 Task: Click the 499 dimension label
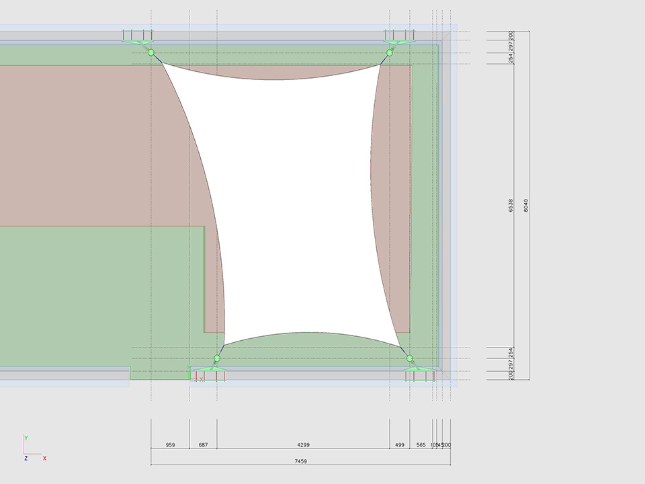[400, 445]
